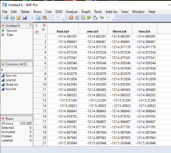Viewport: 171px width, 153px height.
Task: Run the Source table script
Action: tap(3, 31)
